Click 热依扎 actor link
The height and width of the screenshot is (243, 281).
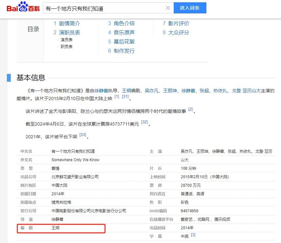(x=220, y=91)
